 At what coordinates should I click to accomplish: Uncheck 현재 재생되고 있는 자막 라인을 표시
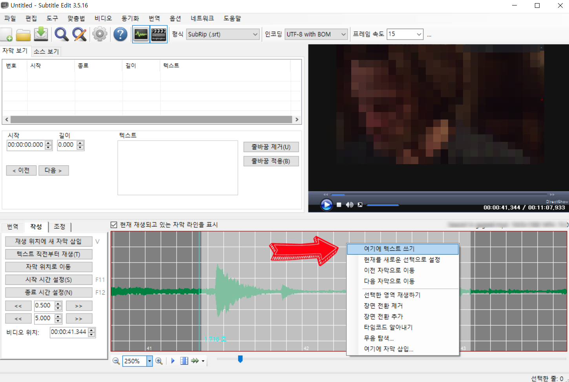[x=113, y=224]
